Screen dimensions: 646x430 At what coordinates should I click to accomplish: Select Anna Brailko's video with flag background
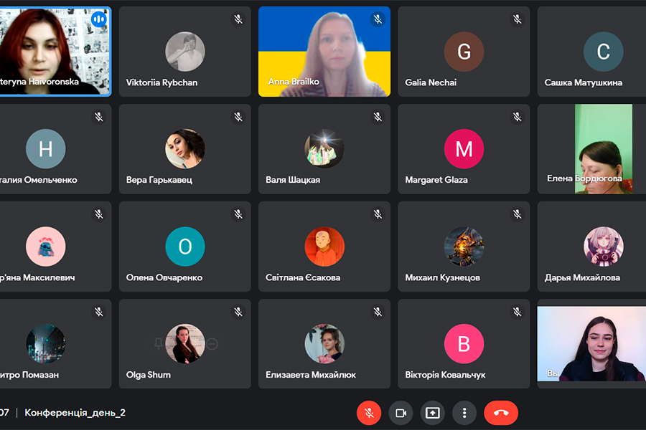324,52
